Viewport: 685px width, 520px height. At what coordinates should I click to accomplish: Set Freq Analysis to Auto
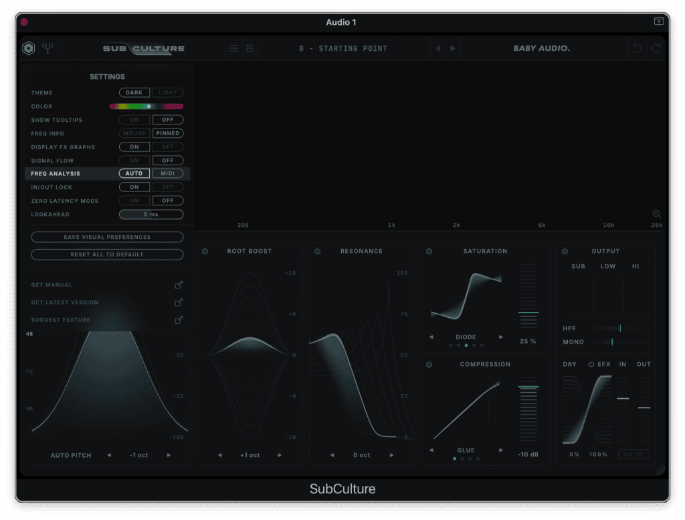pyautogui.click(x=134, y=173)
